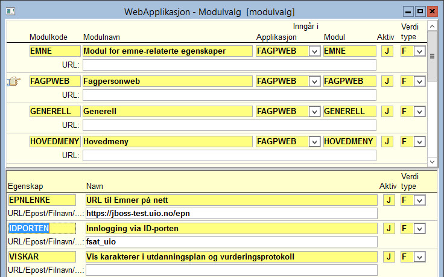Click the fsat_uio value field

231,241
